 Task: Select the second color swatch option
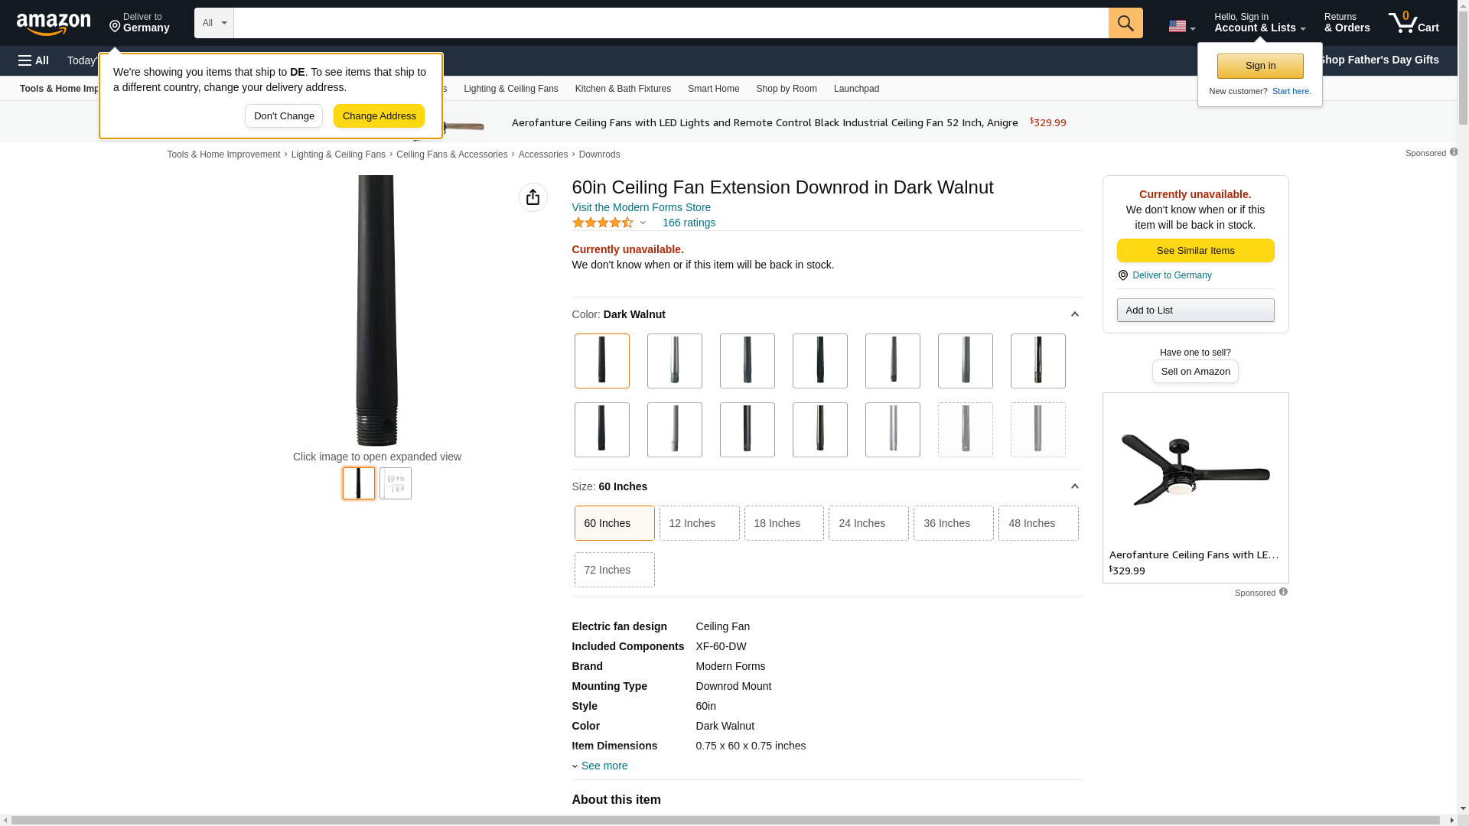click(x=674, y=361)
